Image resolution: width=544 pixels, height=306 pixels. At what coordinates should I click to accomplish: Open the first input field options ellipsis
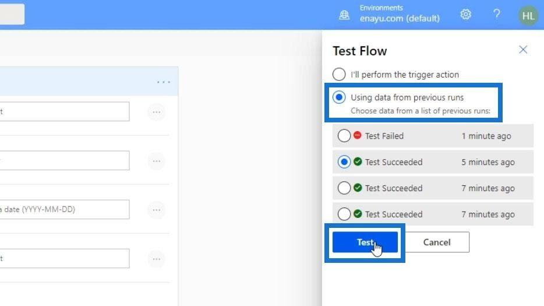point(157,112)
